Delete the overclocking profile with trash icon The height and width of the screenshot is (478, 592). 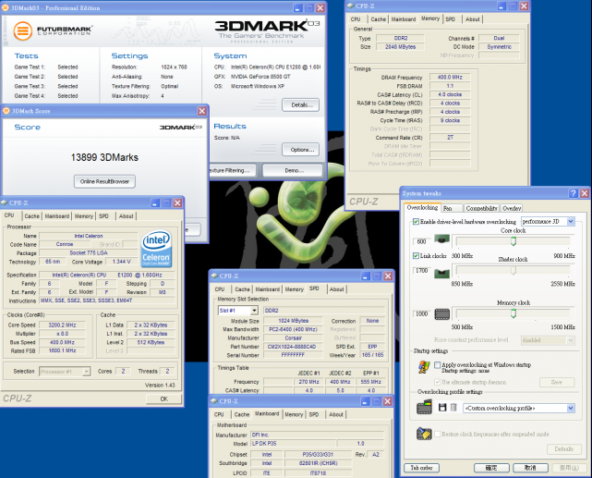click(453, 408)
